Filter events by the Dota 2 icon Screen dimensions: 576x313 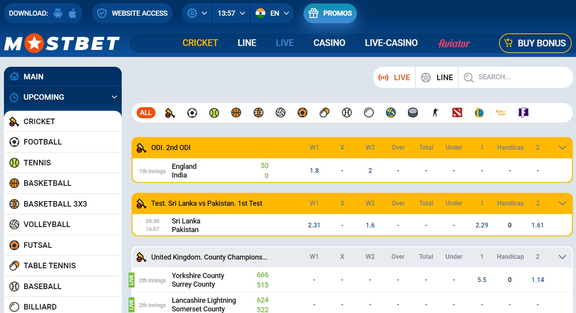click(x=457, y=113)
